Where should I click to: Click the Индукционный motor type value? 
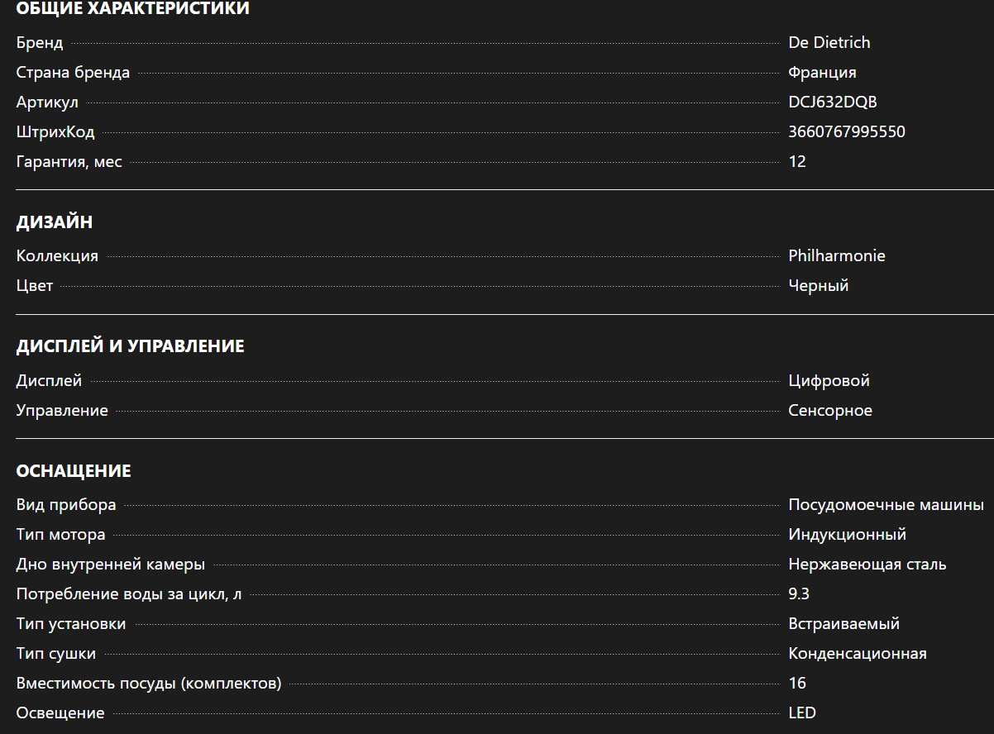[847, 535]
